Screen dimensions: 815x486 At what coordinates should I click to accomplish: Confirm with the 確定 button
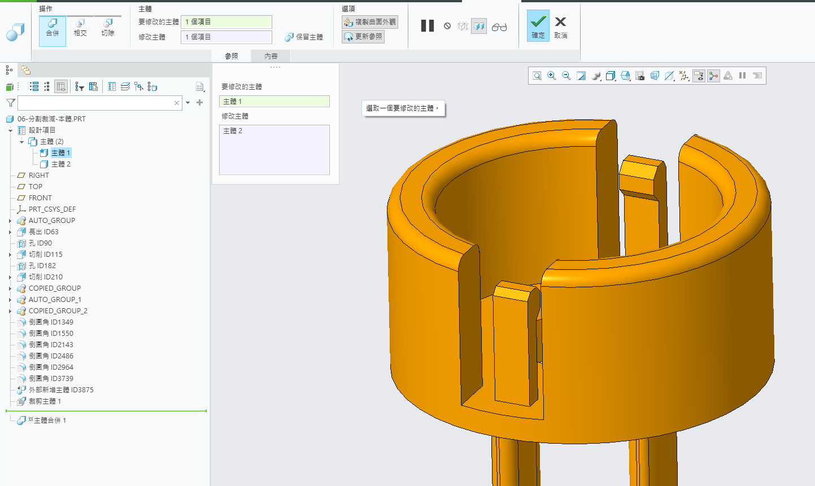click(x=538, y=26)
